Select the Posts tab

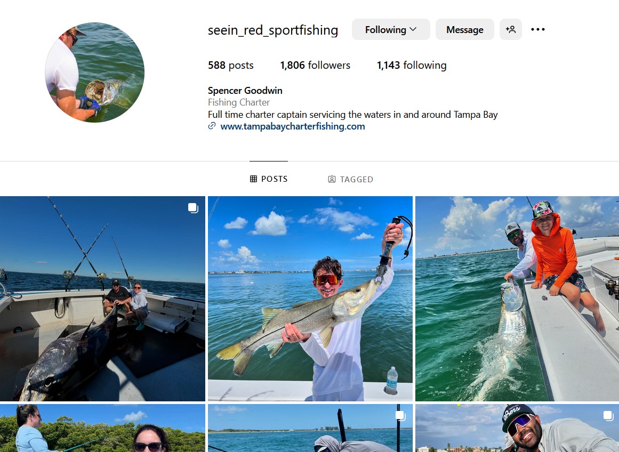(269, 179)
